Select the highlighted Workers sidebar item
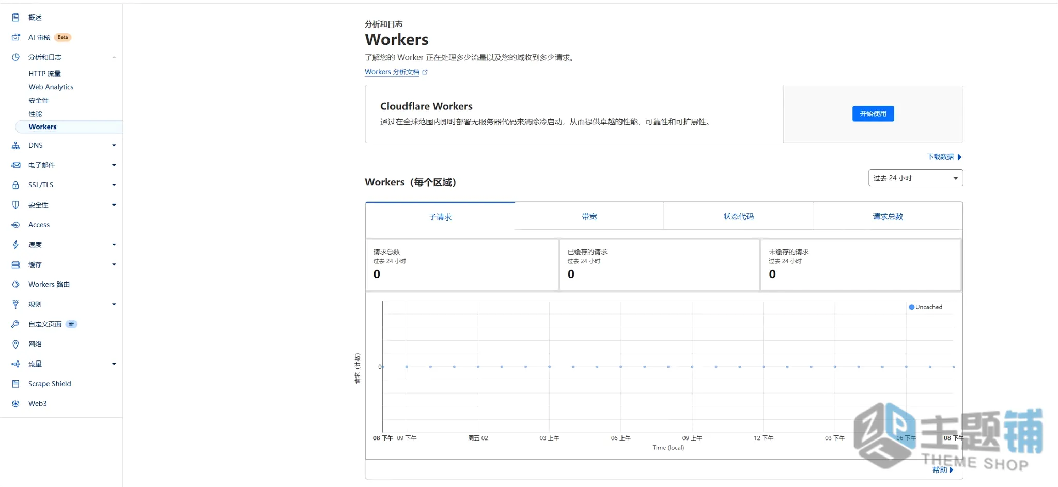1058x487 pixels. pyautogui.click(x=69, y=127)
